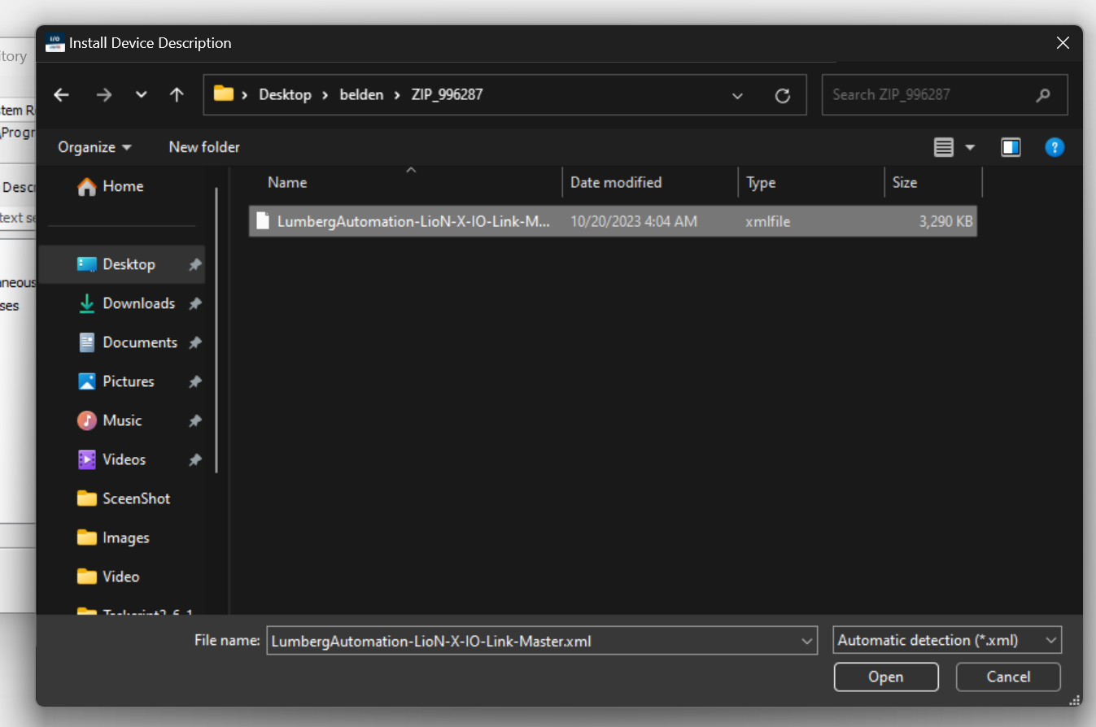This screenshot has height=727, width=1096.
Task: Click the navigation pane scrollbar
Action: (x=216, y=329)
